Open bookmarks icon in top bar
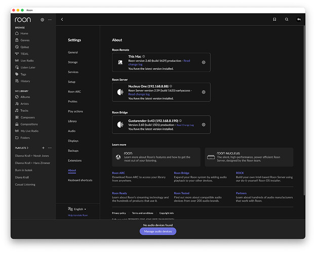Image resolution: width=316 pixels, height=253 pixels. [274, 19]
